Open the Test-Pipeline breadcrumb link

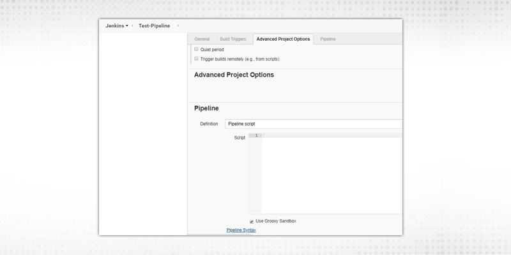pos(154,26)
